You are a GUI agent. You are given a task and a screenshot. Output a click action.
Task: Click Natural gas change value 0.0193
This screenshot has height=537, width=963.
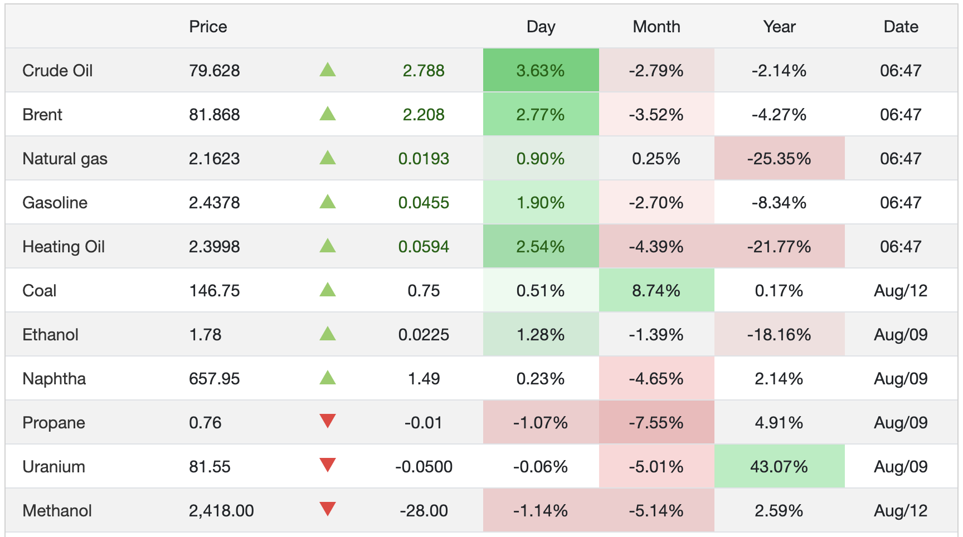pyautogui.click(x=424, y=159)
